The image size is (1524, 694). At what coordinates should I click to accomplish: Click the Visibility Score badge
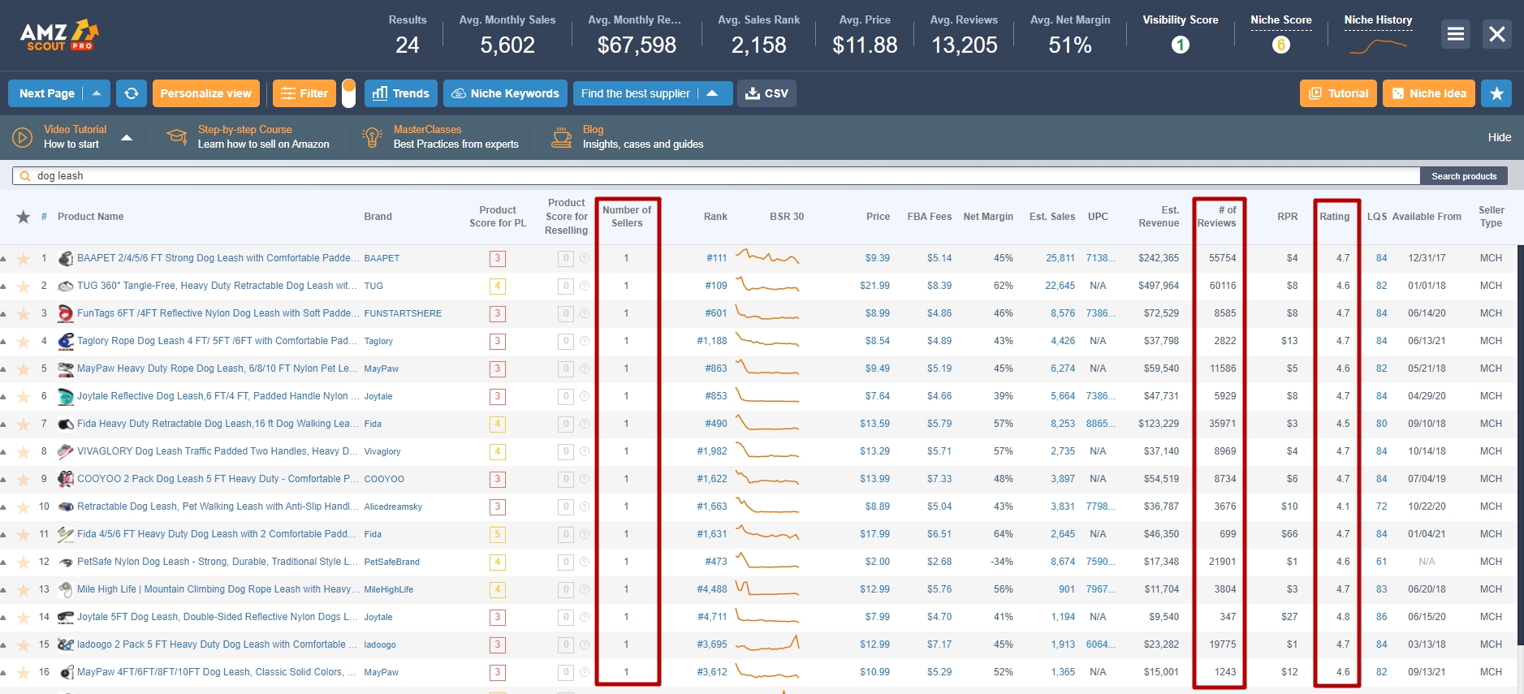click(1181, 45)
